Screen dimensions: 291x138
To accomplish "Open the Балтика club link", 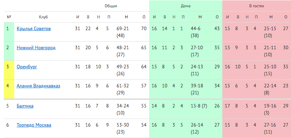I will click(25, 106).
